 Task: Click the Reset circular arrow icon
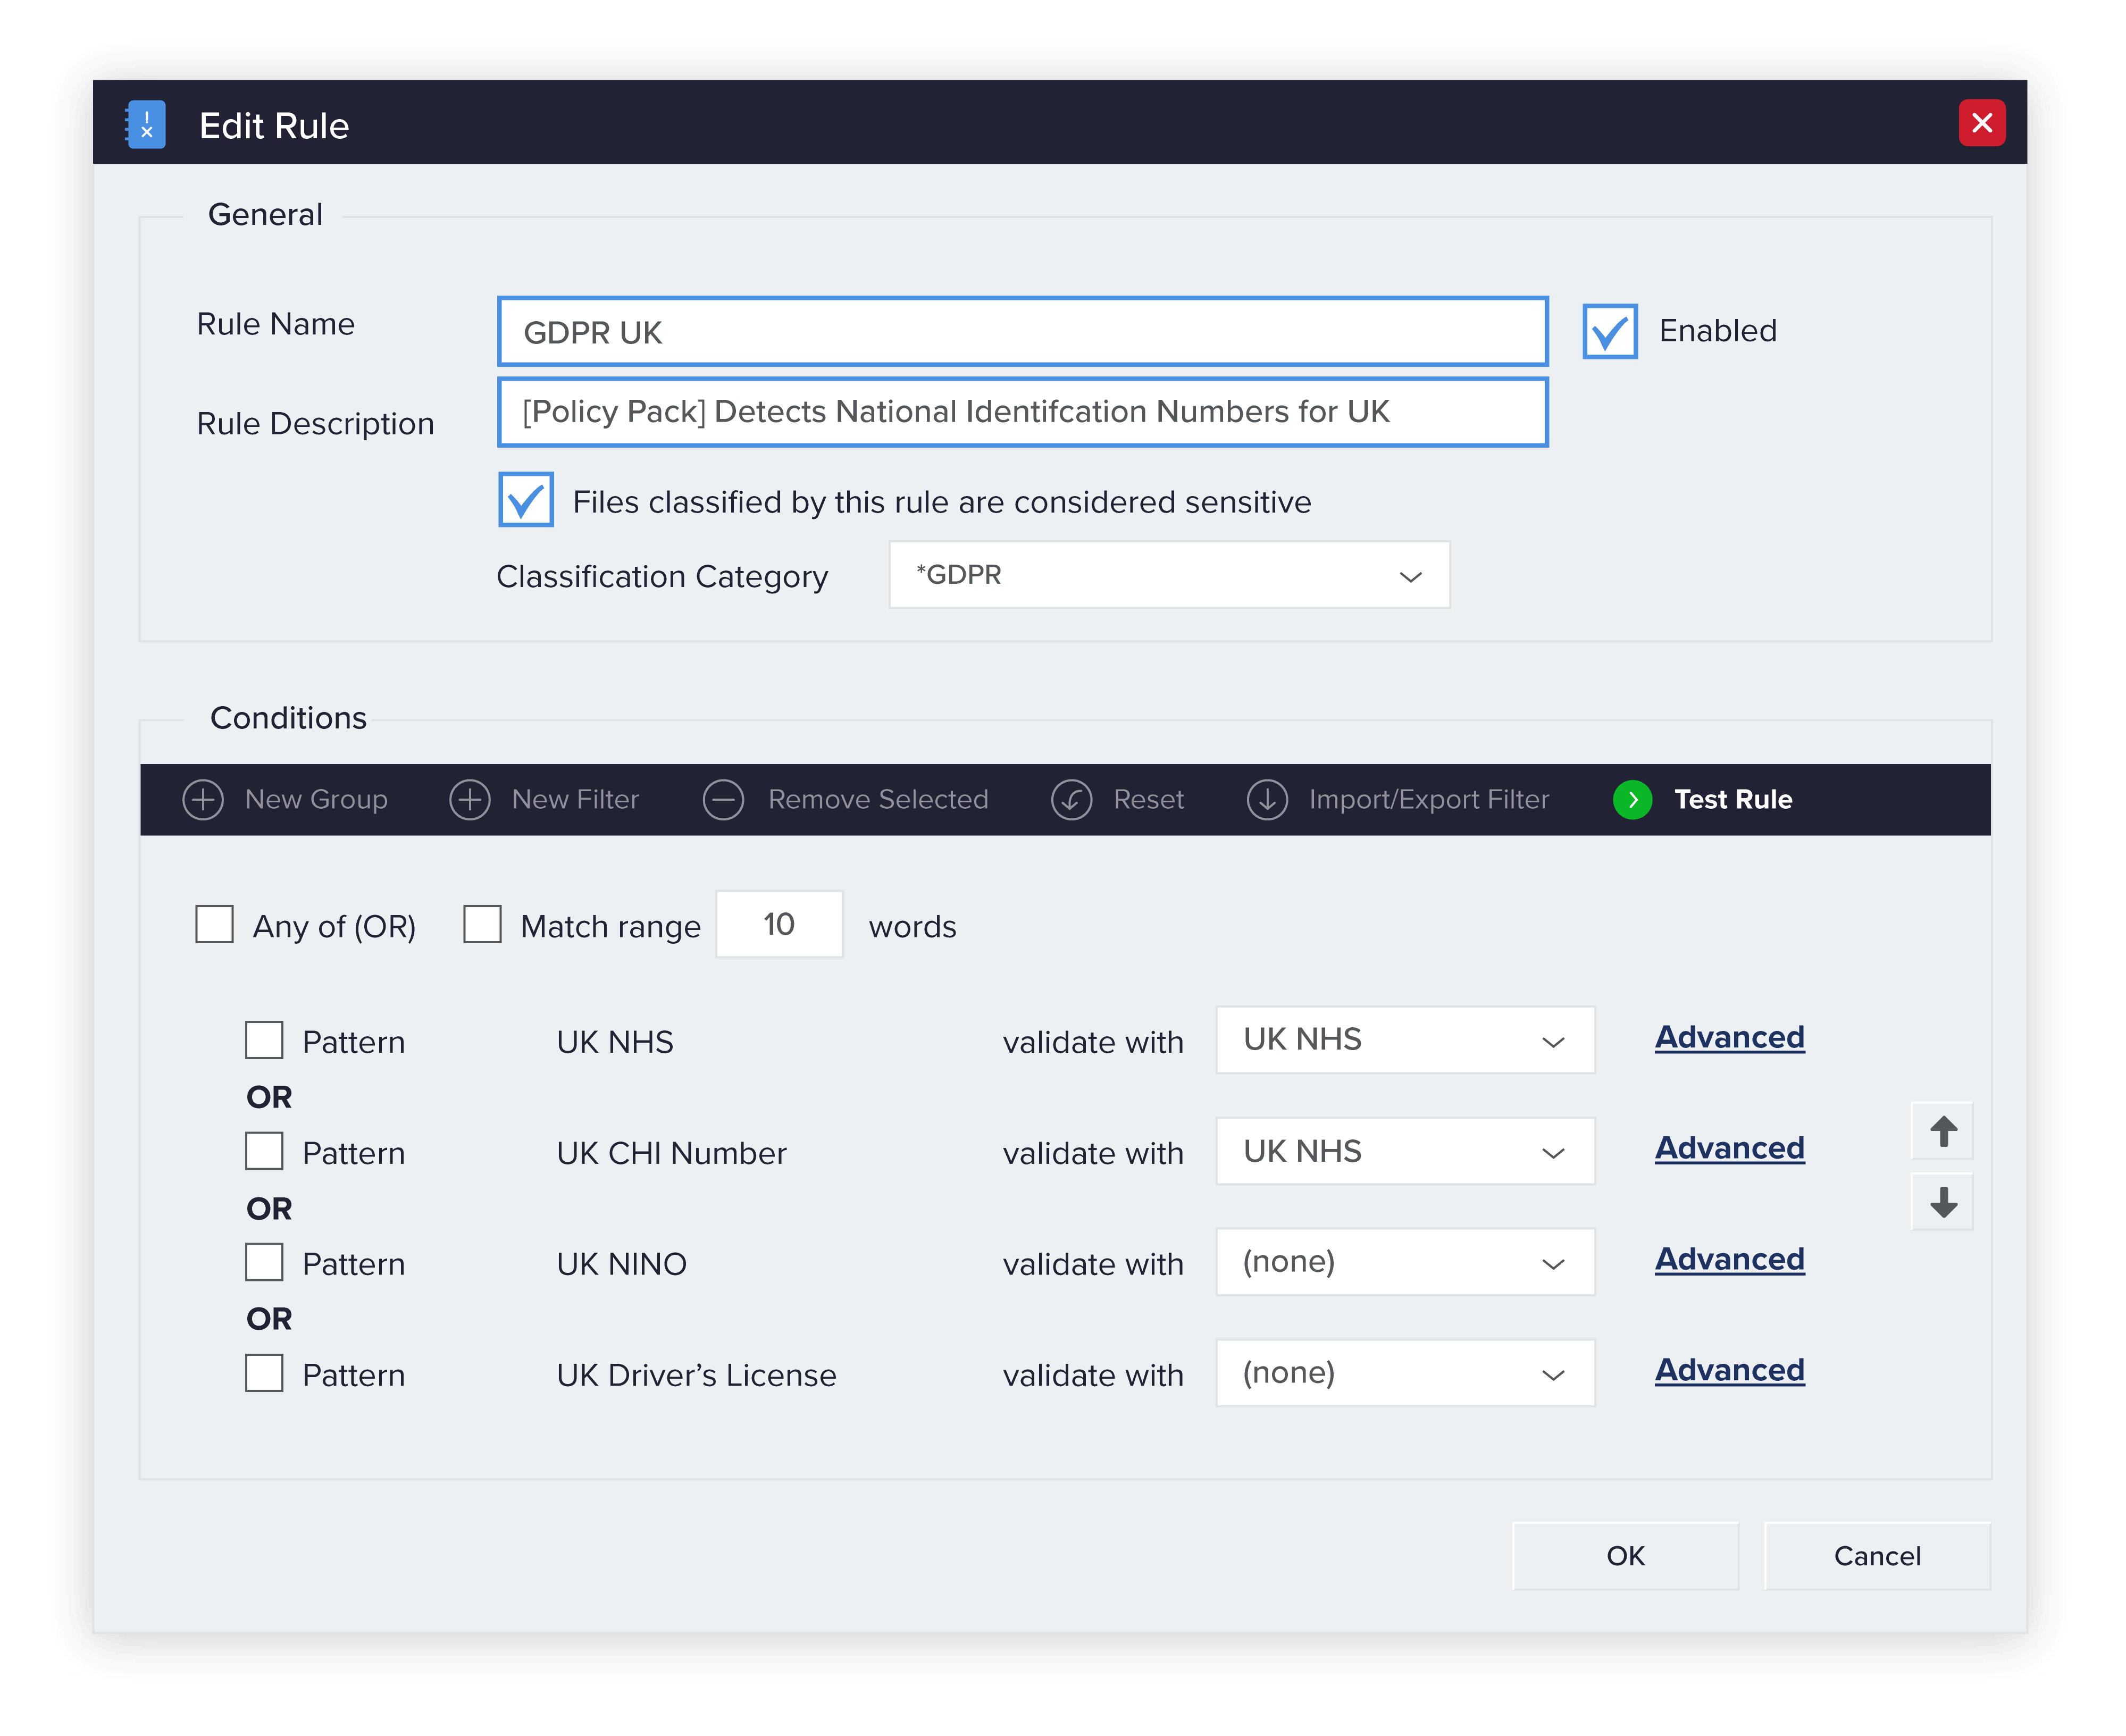click(1072, 800)
